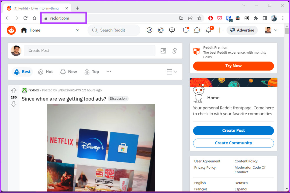Image resolution: width=290 pixels, height=193 pixels.
Task: Share this page from address bar
Action: (x=190, y=18)
